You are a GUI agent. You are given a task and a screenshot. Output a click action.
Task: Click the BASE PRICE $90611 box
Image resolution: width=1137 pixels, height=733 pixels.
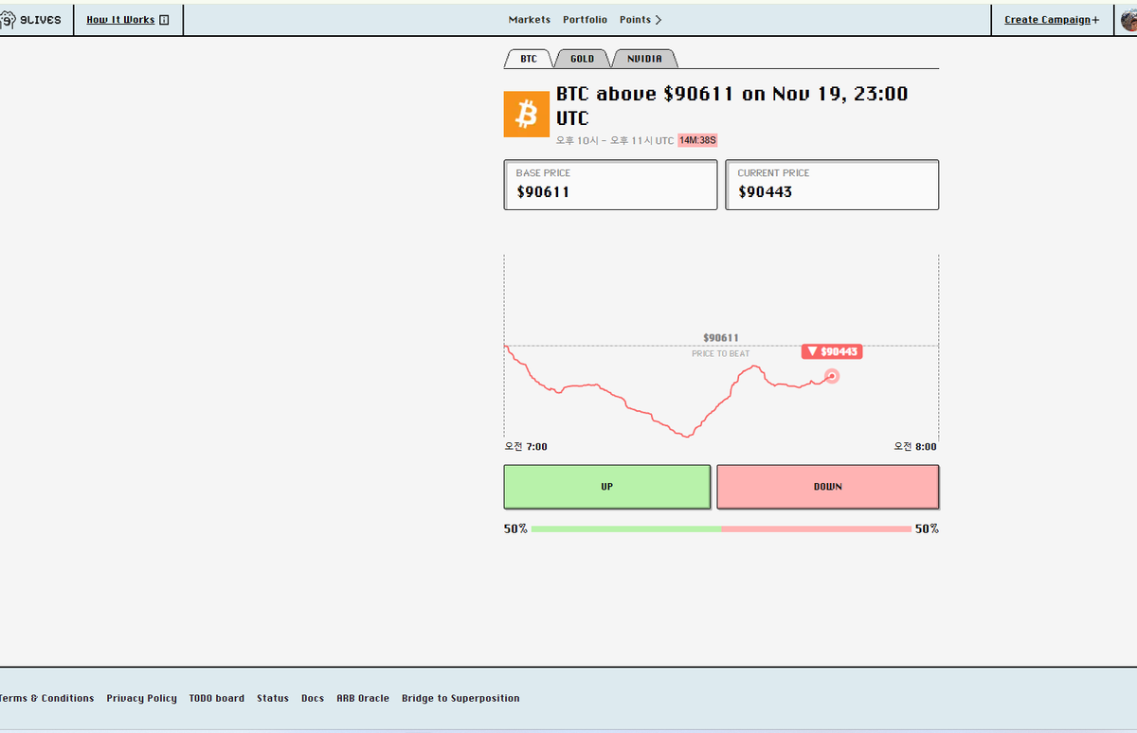tap(610, 185)
